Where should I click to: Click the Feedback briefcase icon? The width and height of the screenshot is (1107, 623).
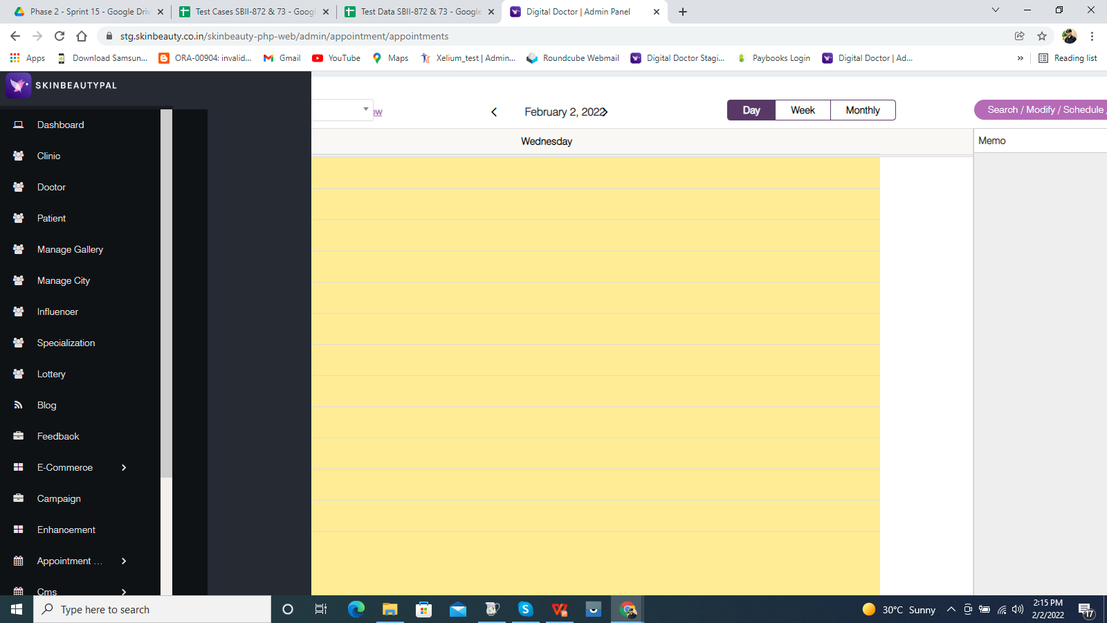point(19,436)
